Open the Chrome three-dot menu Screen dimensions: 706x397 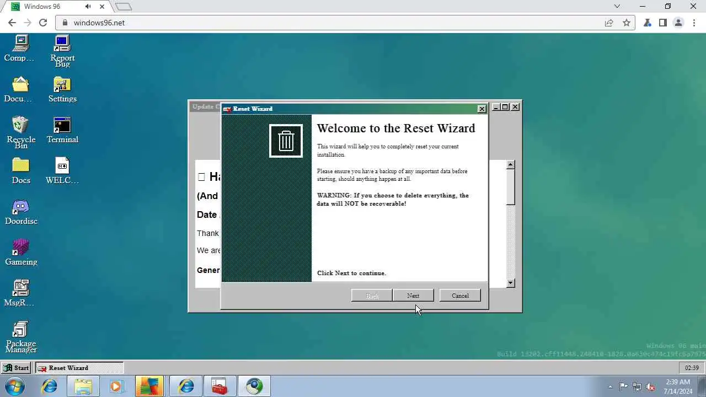tap(694, 23)
